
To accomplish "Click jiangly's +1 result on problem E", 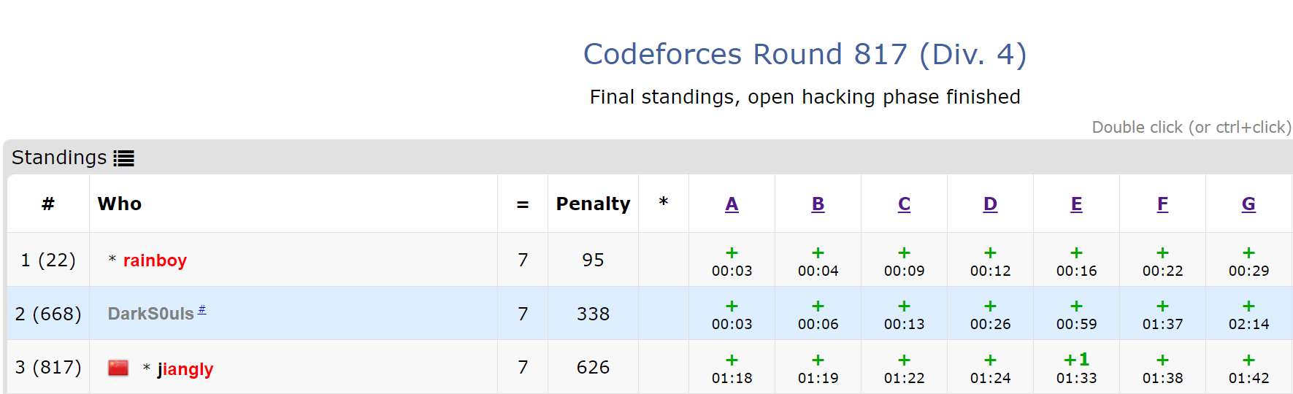I will coord(1076,368).
